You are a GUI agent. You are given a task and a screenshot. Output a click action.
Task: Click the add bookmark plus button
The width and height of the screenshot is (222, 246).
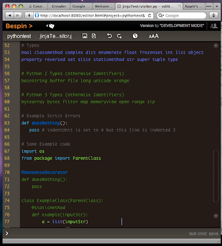29,15
